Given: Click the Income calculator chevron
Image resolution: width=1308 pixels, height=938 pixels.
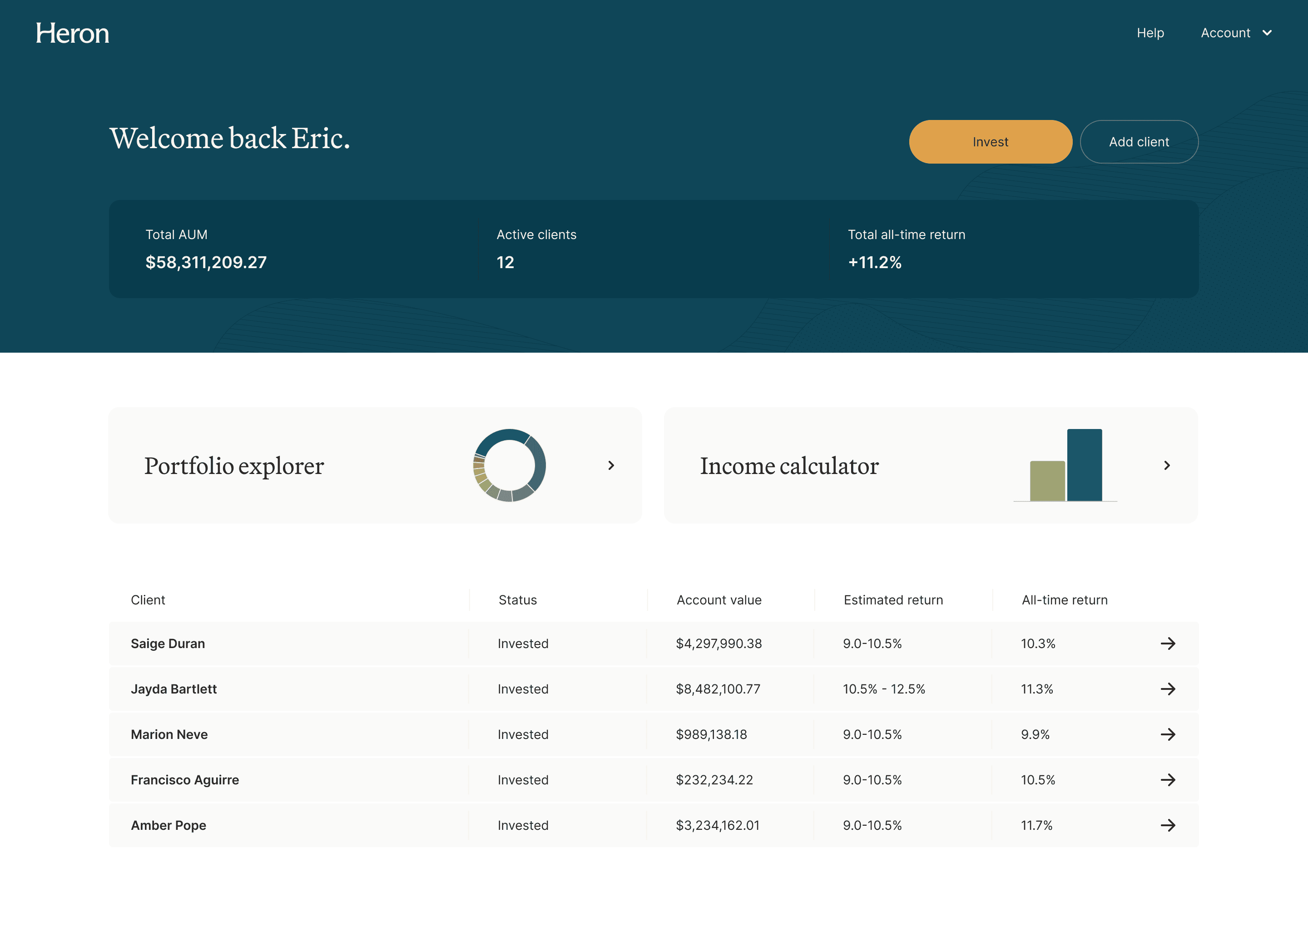Looking at the screenshot, I should (1167, 465).
